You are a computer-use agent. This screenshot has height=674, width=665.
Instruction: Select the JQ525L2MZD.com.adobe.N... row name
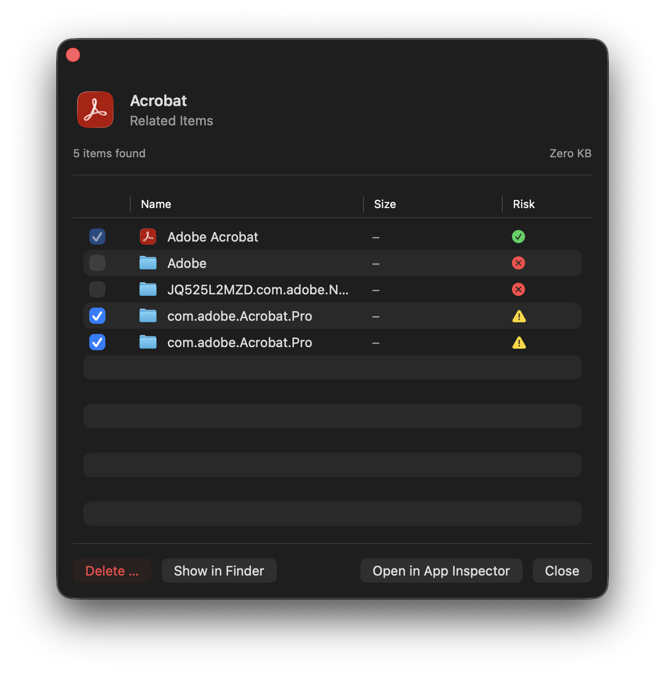[257, 290]
